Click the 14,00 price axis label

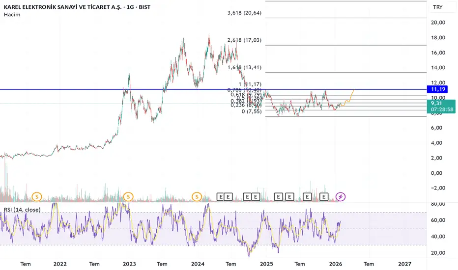pos(438,68)
